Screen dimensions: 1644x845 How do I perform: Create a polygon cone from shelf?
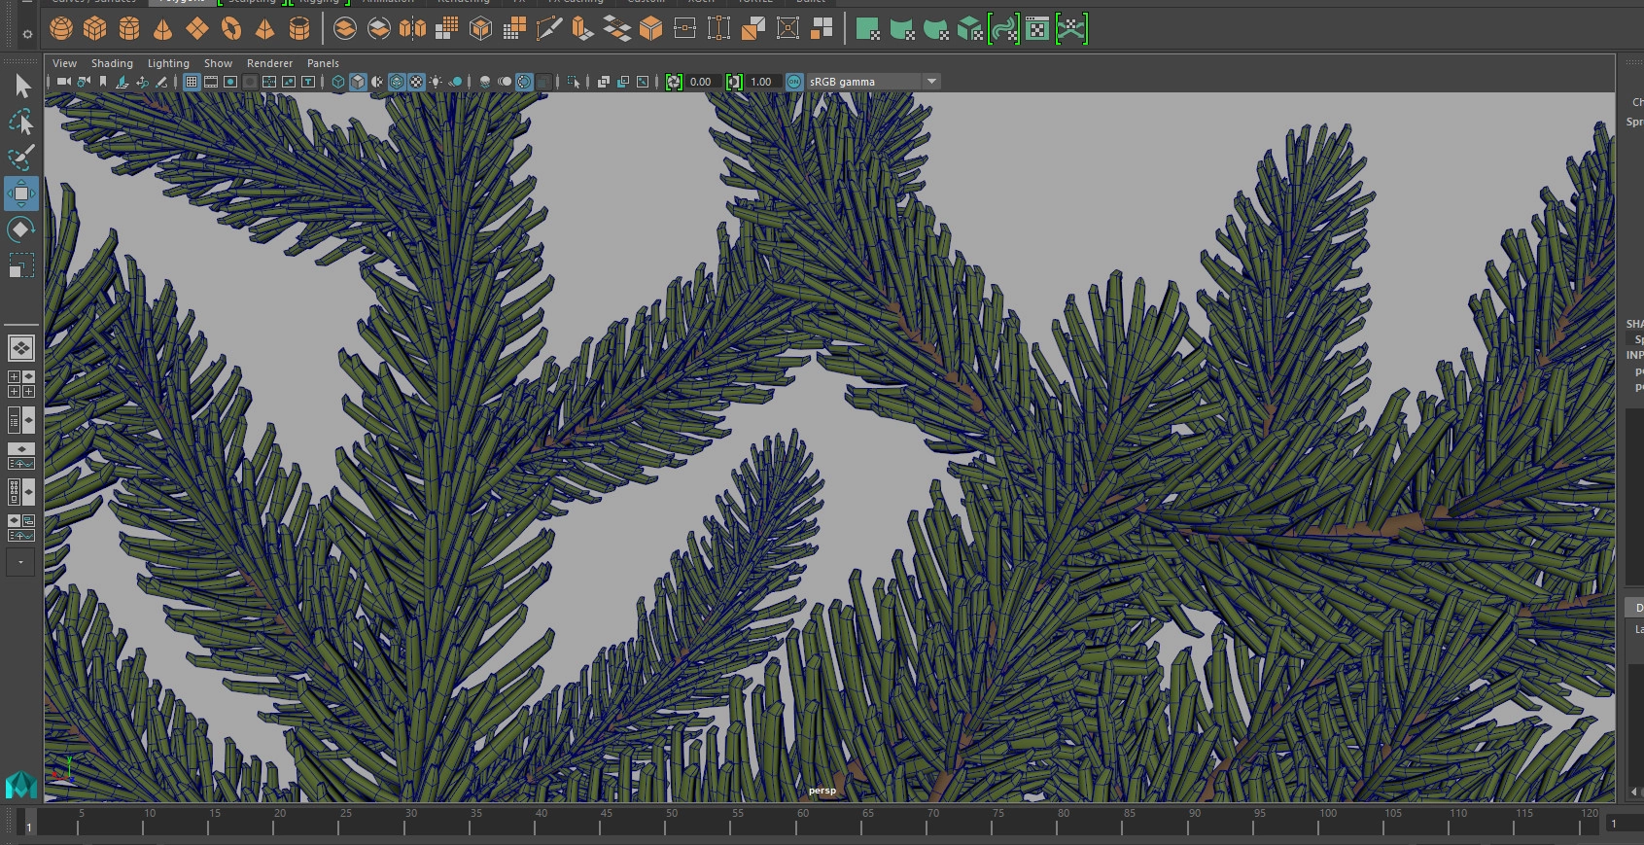(162, 29)
